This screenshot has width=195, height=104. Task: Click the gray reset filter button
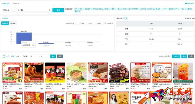[x=60, y=56]
